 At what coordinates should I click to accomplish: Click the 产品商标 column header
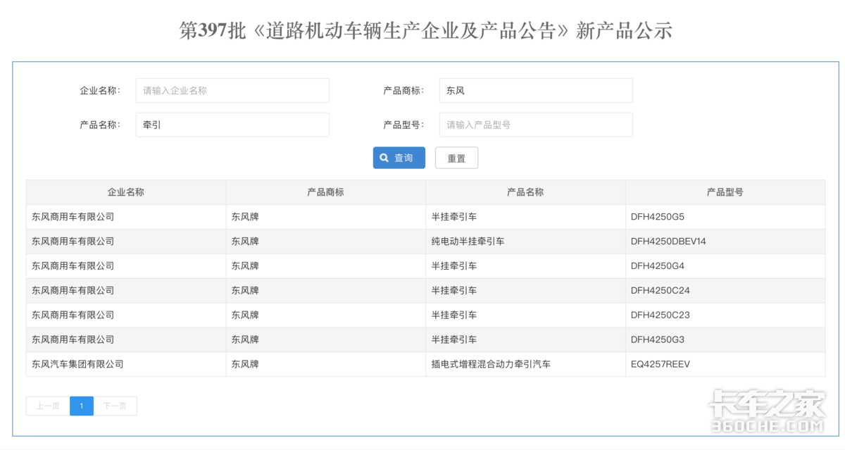(x=325, y=192)
